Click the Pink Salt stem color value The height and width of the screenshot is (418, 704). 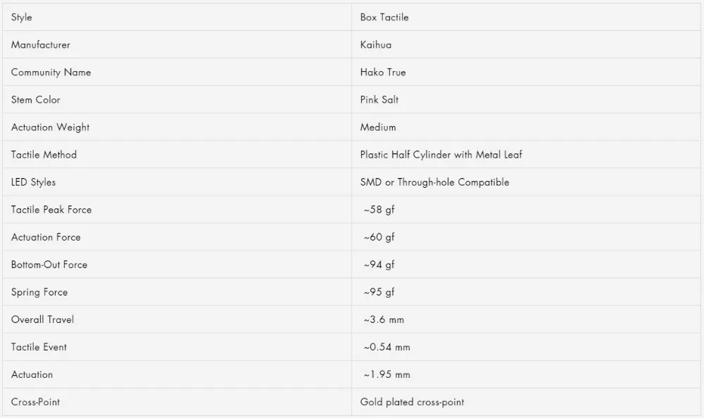pos(379,100)
